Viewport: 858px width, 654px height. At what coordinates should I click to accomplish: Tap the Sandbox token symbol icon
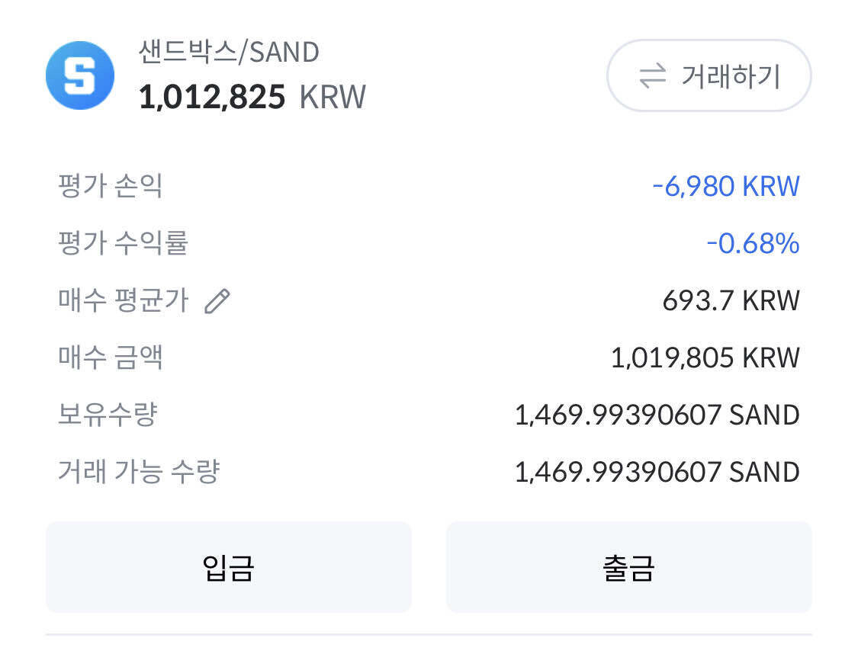click(x=80, y=75)
